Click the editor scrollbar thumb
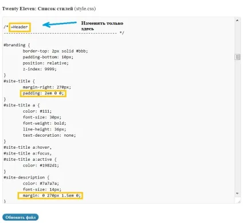This screenshot has height=223, width=243. click(237, 57)
